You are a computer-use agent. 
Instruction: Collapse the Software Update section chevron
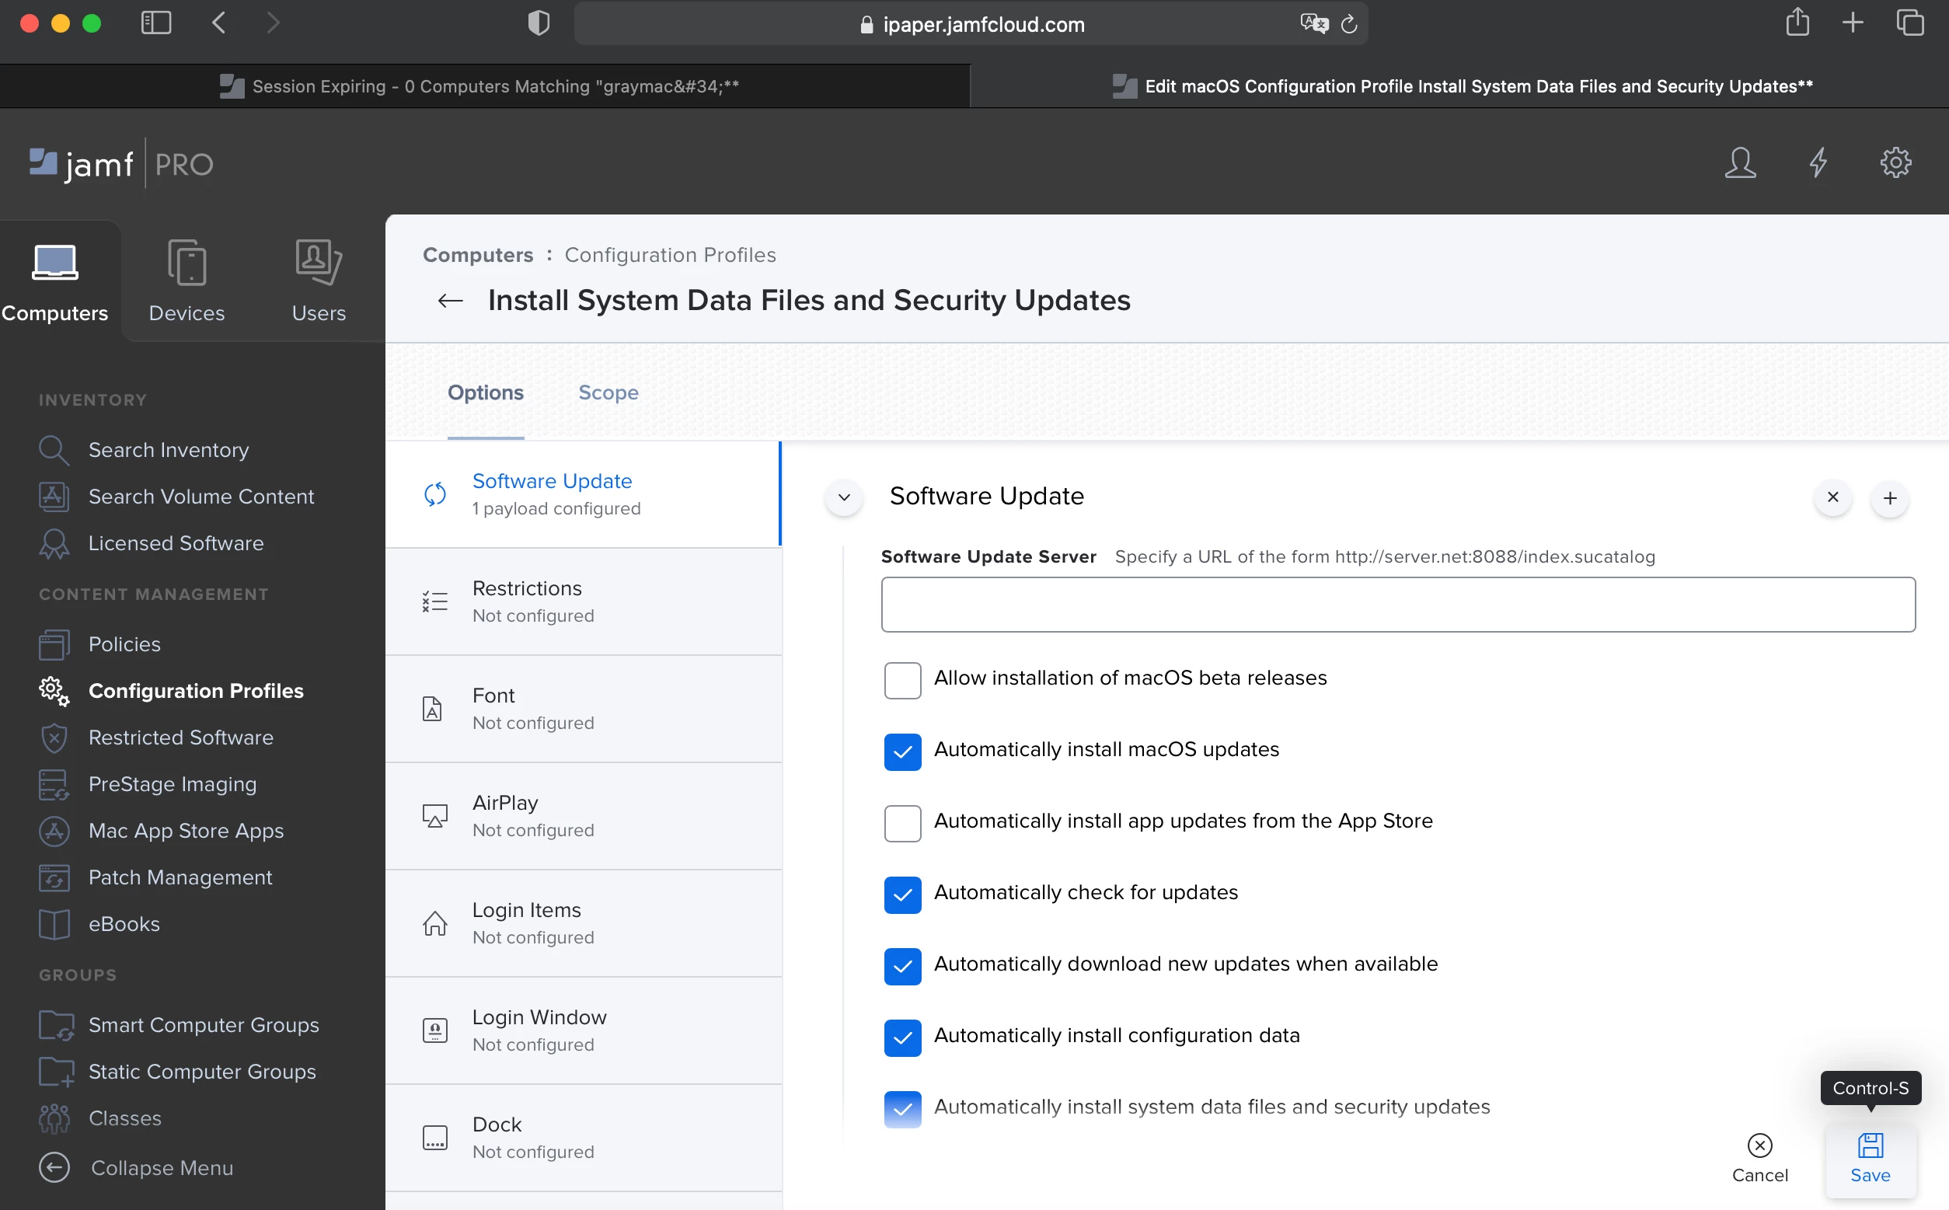click(843, 498)
